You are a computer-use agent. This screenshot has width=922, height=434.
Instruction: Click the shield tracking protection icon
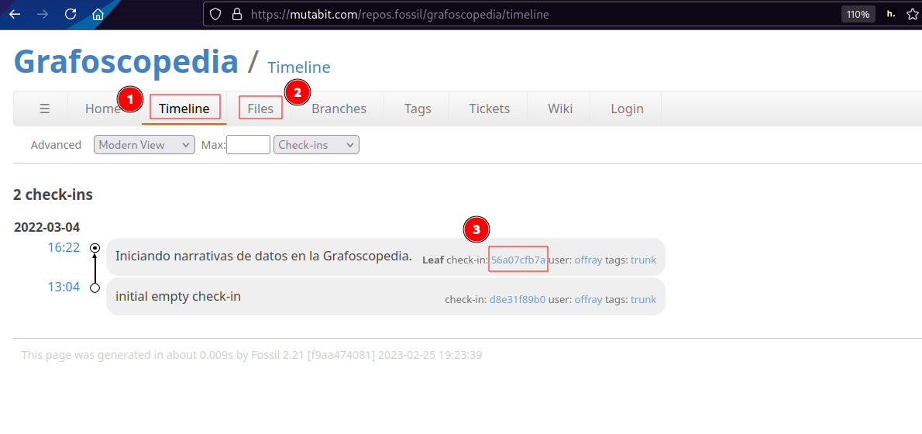pos(216,14)
